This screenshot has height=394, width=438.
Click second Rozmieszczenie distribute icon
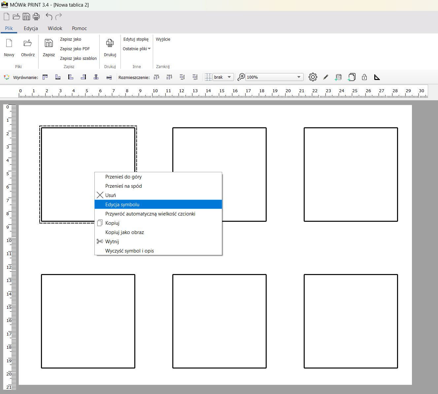point(169,77)
